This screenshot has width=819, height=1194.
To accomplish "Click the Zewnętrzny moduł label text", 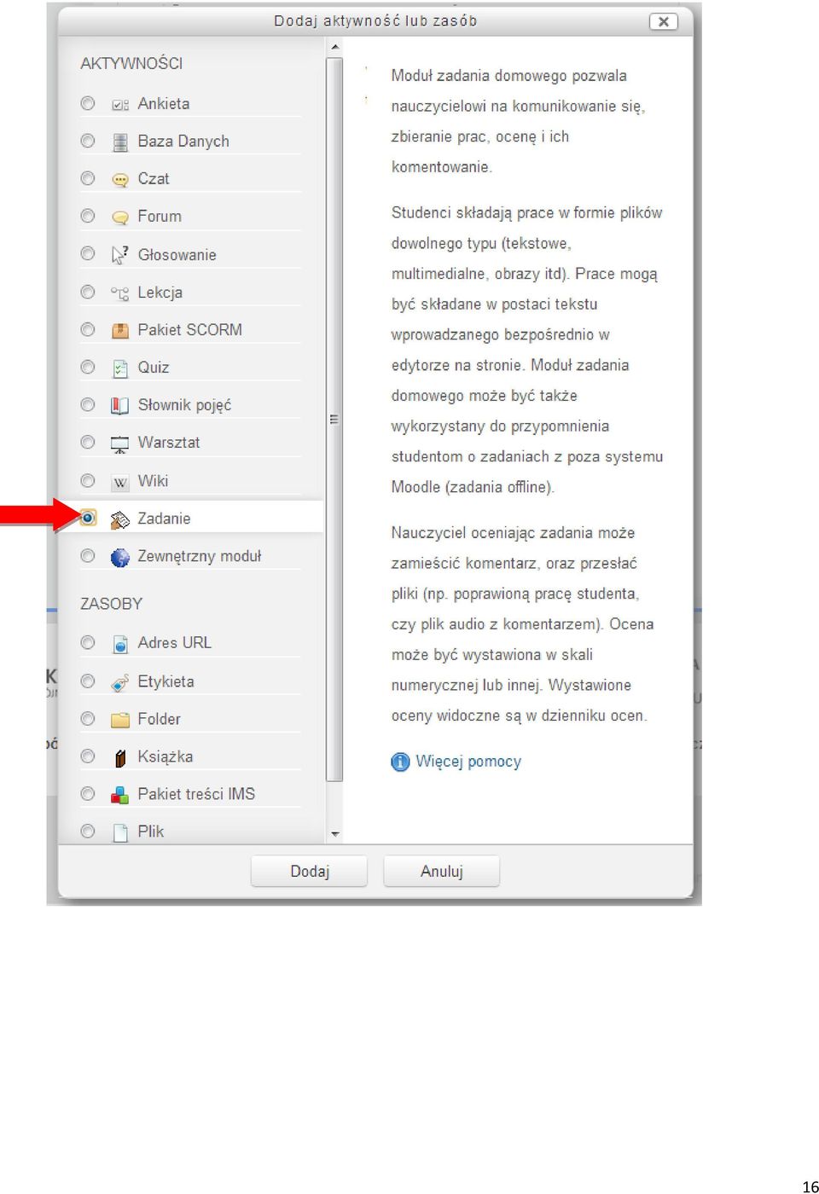I will (x=200, y=556).
